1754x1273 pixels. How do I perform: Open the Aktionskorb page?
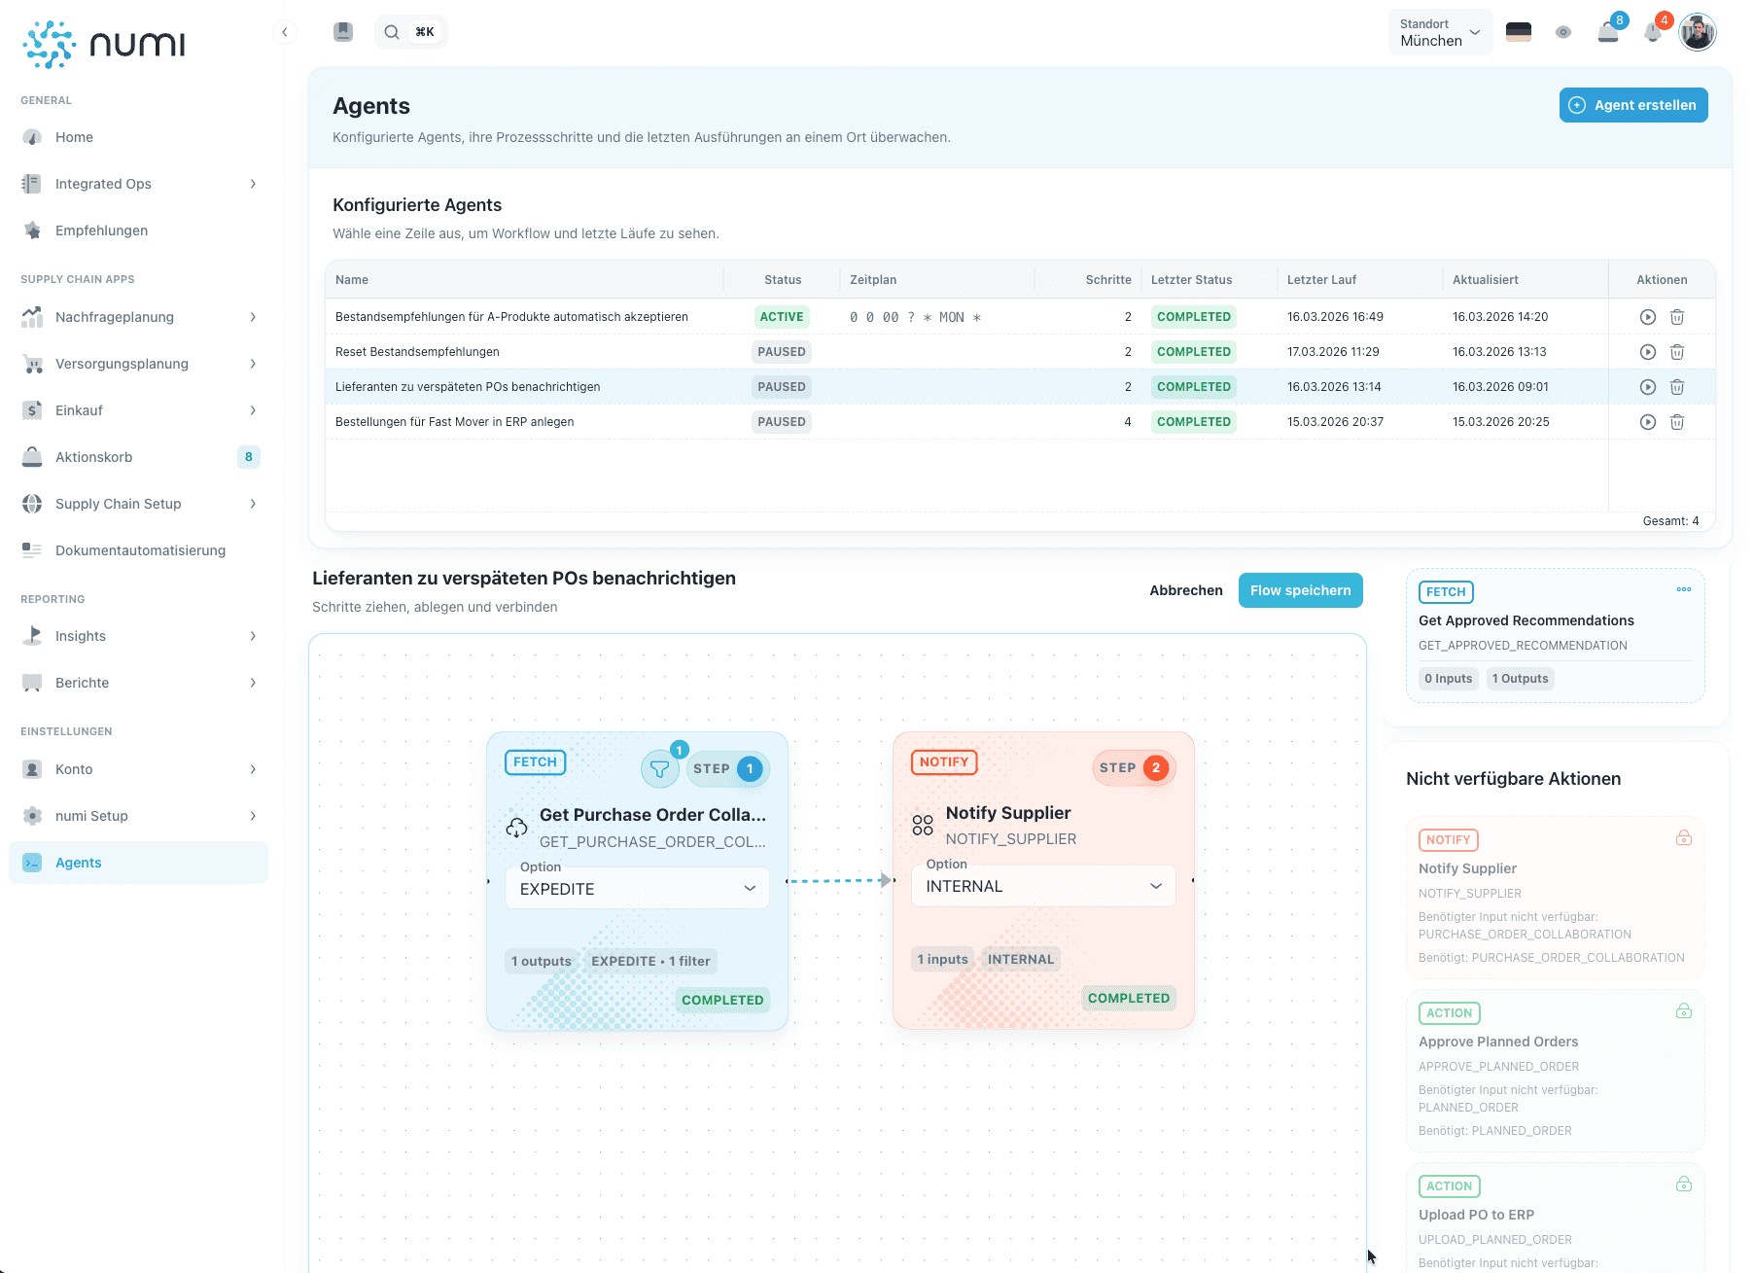[x=139, y=457]
